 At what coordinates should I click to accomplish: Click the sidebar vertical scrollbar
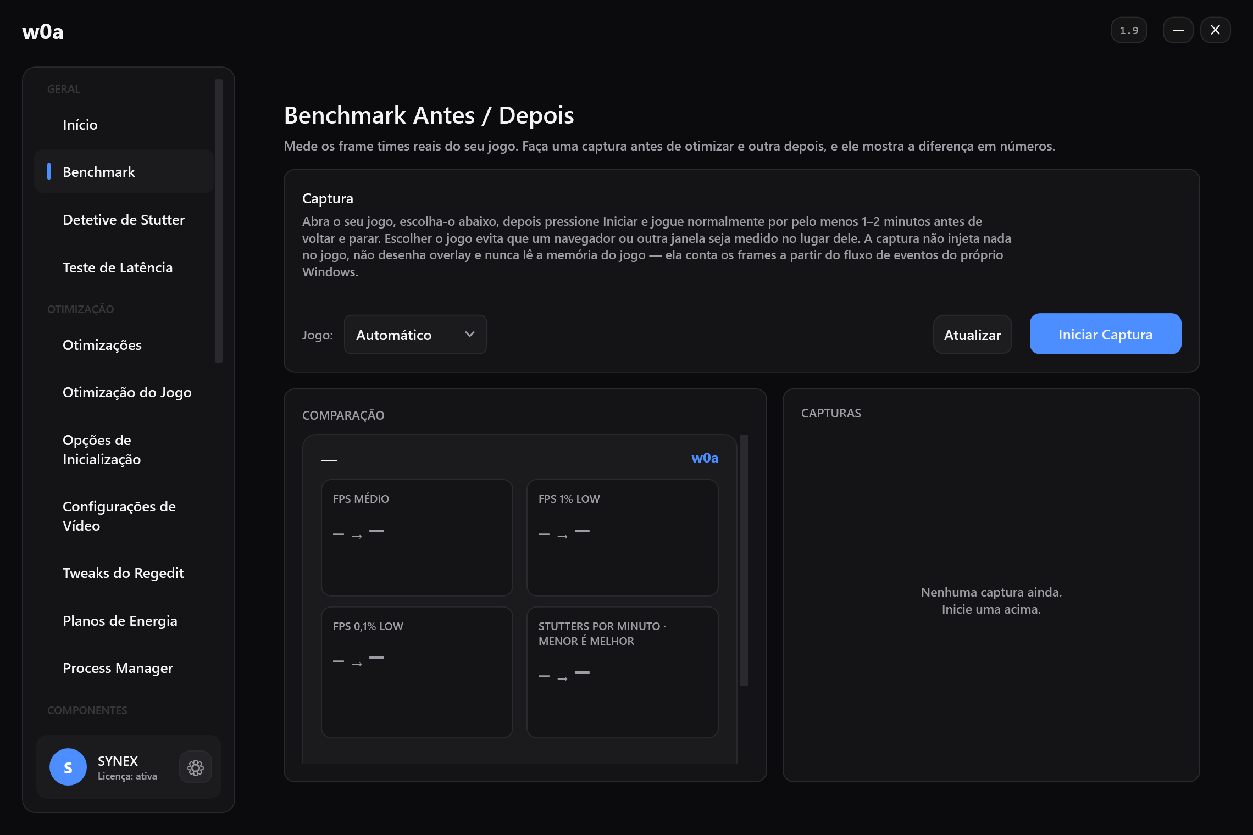[x=219, y=221]
